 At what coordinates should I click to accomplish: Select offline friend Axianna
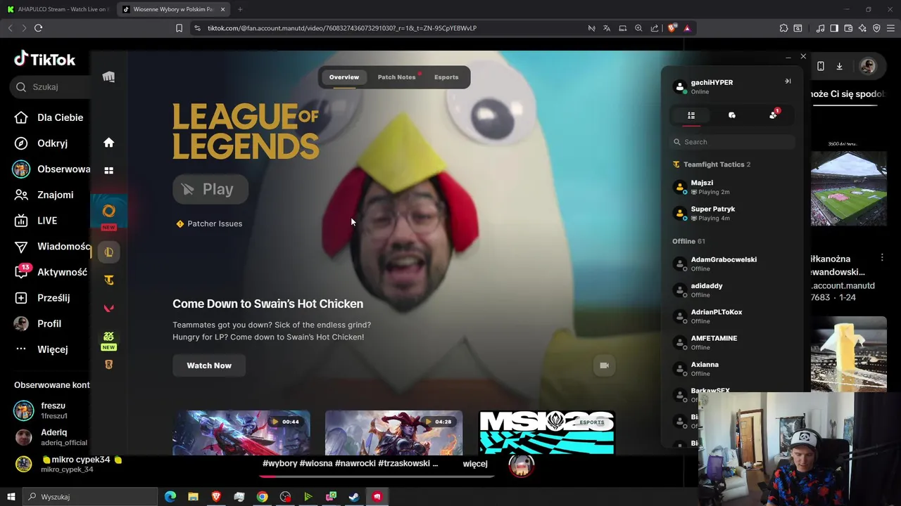[x=732, y=369]
